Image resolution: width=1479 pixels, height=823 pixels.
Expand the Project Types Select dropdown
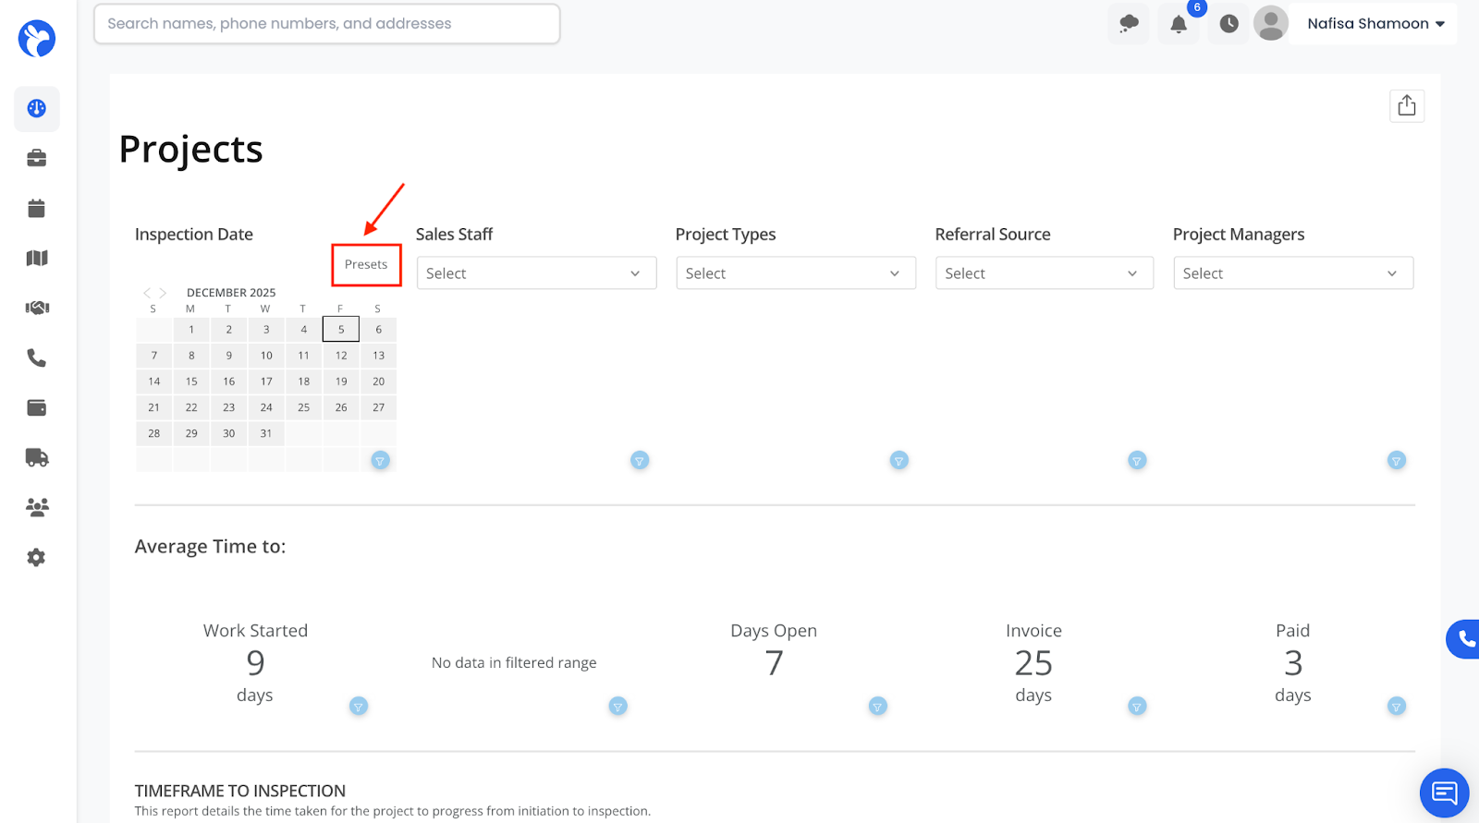796,273
